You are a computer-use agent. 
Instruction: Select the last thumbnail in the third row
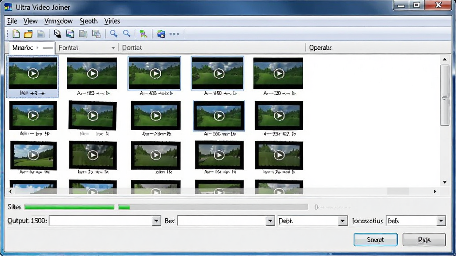[279, 155]
